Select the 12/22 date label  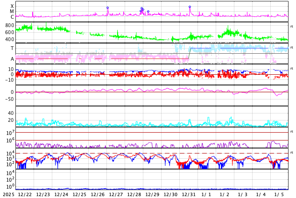25,194
